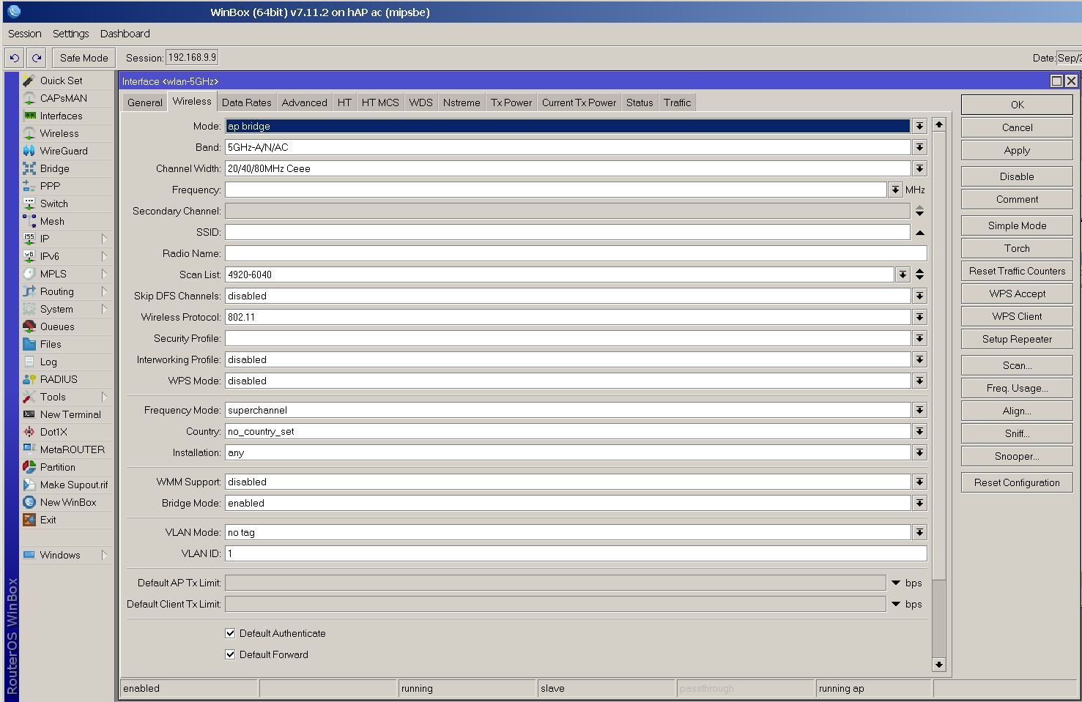
Task: Switch to the HT MCS tab
Action: pyautogui.click(x=380, y=102)
